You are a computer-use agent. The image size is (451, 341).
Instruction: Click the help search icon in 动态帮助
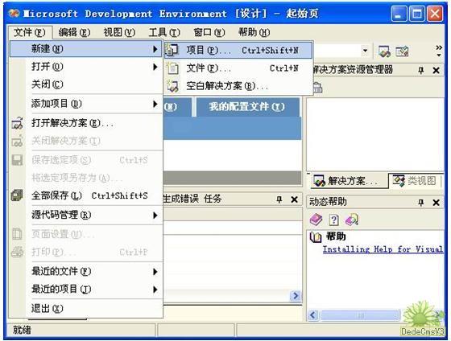point(352,220)
